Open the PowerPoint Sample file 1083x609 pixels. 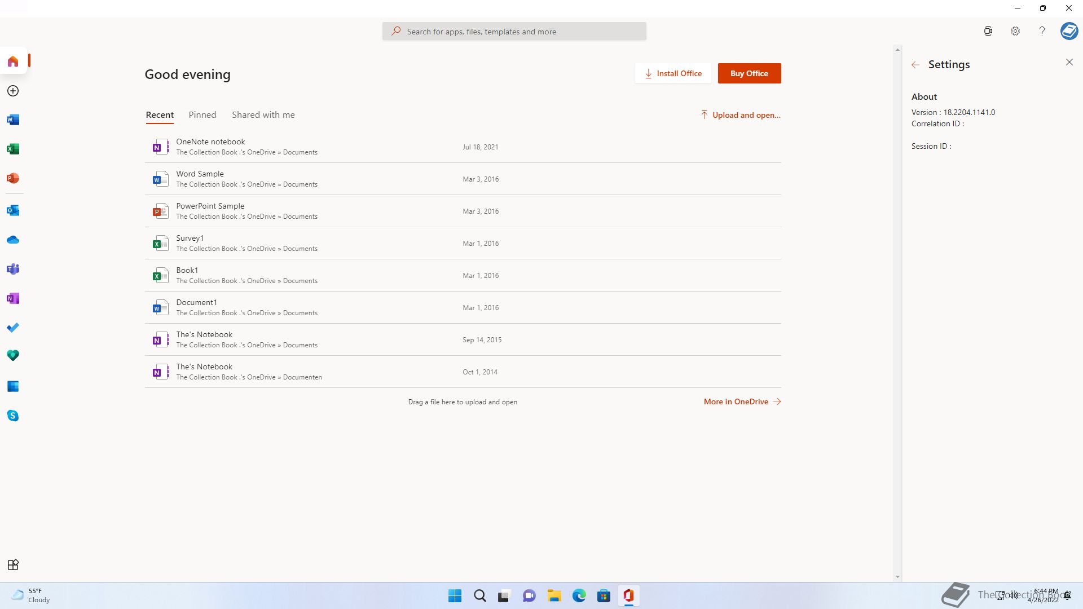(x=463, y=211)
